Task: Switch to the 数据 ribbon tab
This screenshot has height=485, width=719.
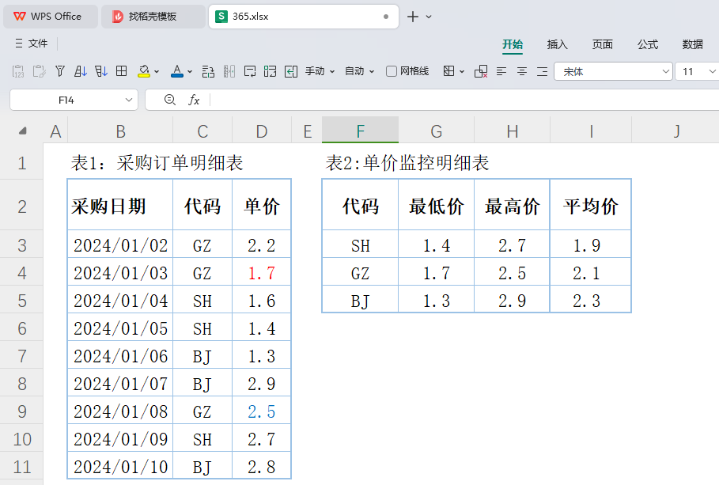Action: 692,44
